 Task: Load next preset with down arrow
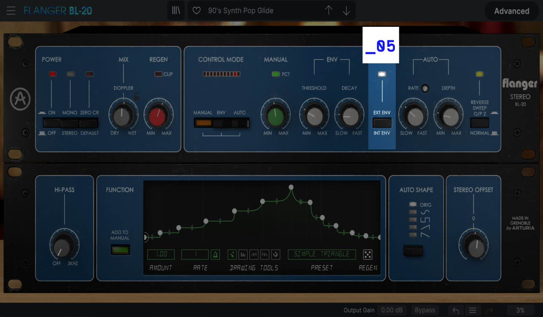pyautogui.click(x=346, y=11)
